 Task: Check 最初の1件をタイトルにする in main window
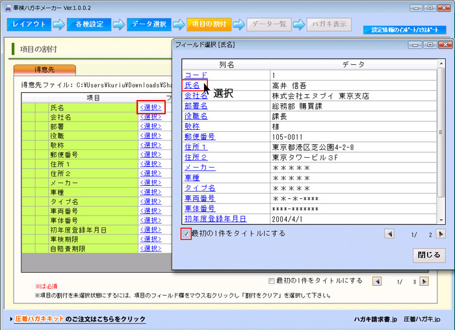click(271, 281)
